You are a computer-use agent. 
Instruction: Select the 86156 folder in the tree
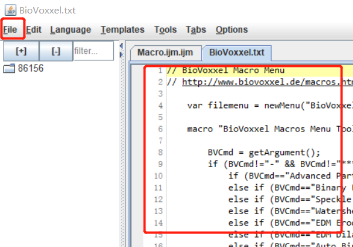(x=30, y=68)
